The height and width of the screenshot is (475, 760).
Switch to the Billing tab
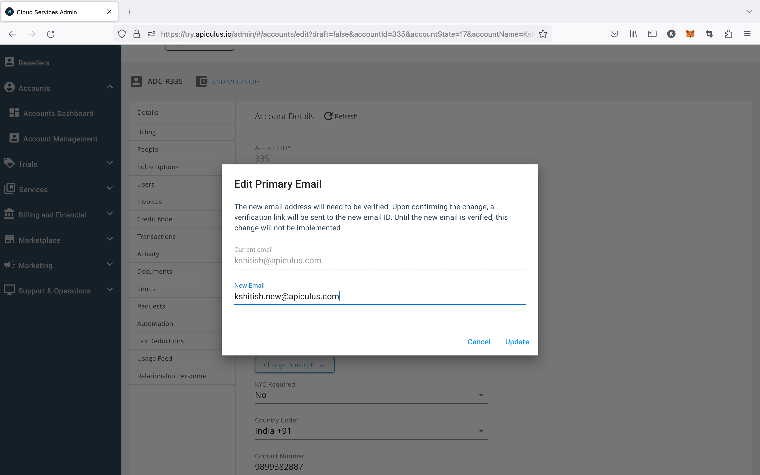pos(146,132)
